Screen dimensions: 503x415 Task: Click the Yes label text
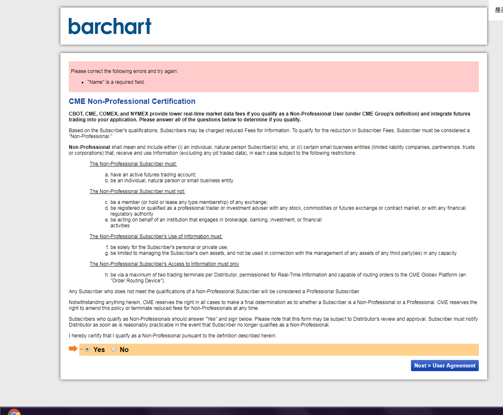pos(99,350)
